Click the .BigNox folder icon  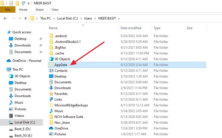click(51, 48)
